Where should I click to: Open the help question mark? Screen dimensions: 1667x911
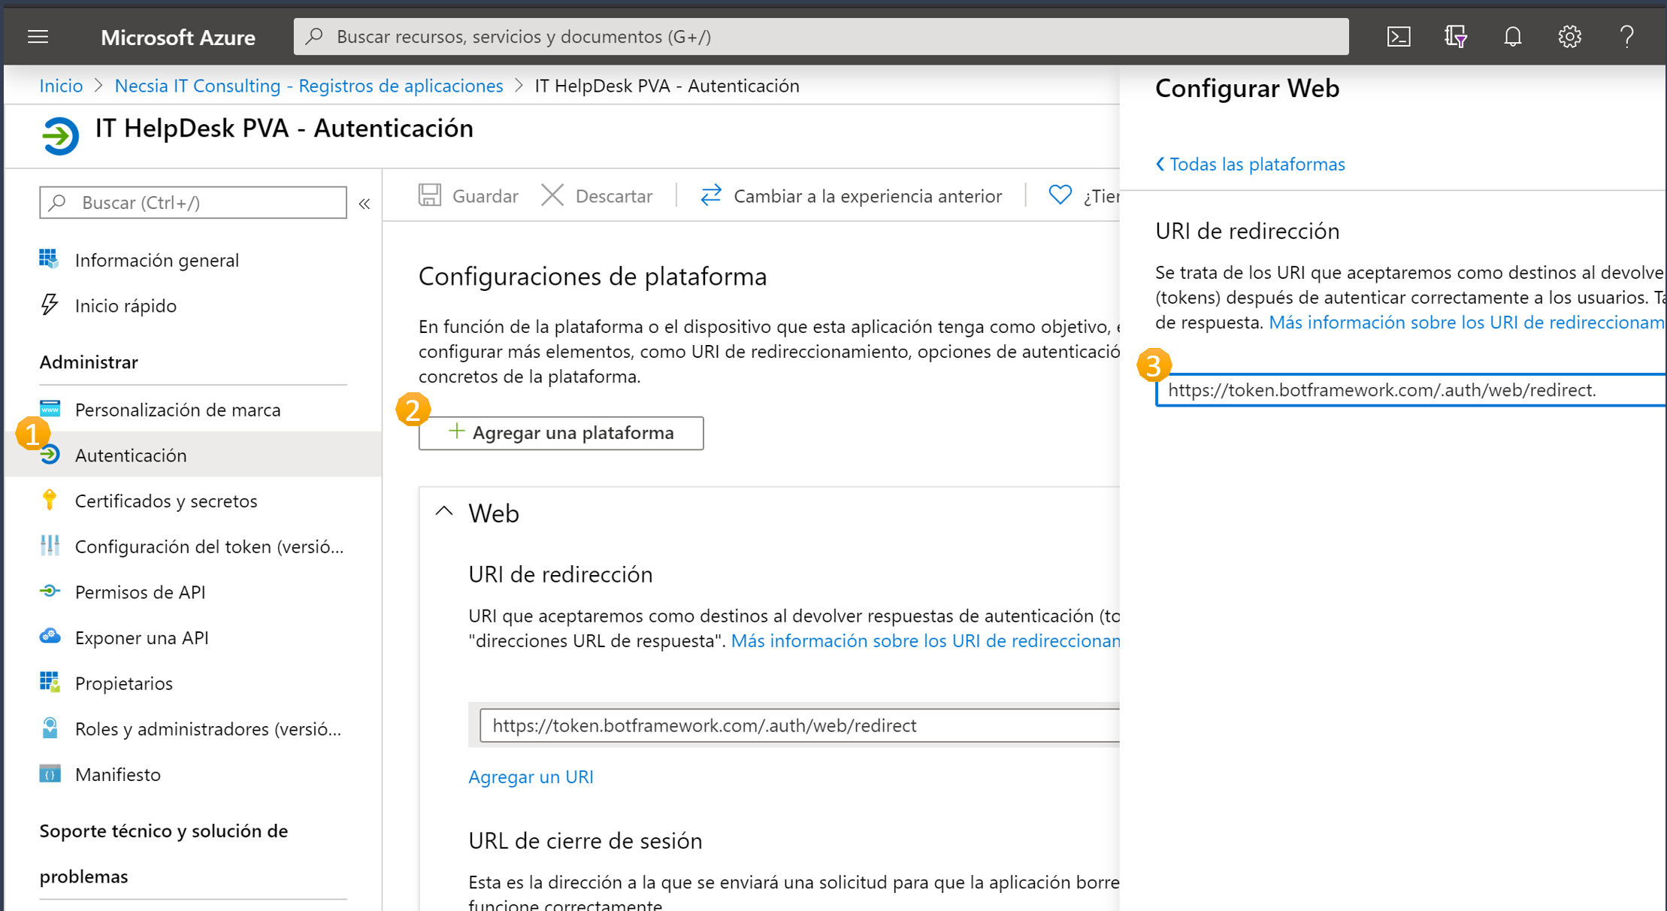pos(1626,36)
